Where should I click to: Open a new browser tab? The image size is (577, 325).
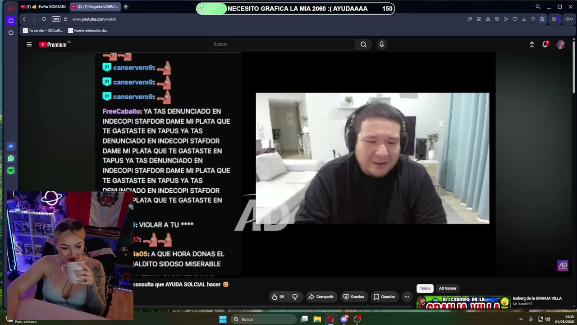click(126, 7)
